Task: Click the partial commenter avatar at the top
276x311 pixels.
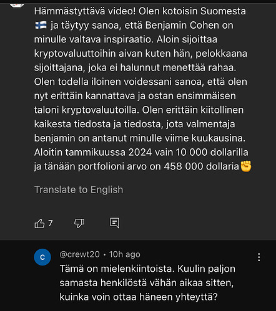Action: 17,5
